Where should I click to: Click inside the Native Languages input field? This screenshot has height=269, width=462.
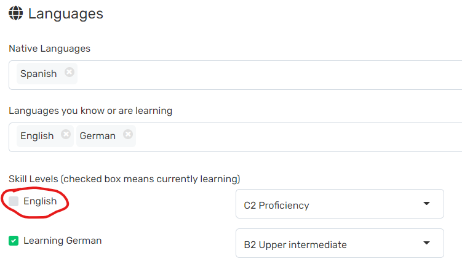click(x=265, y=74)
